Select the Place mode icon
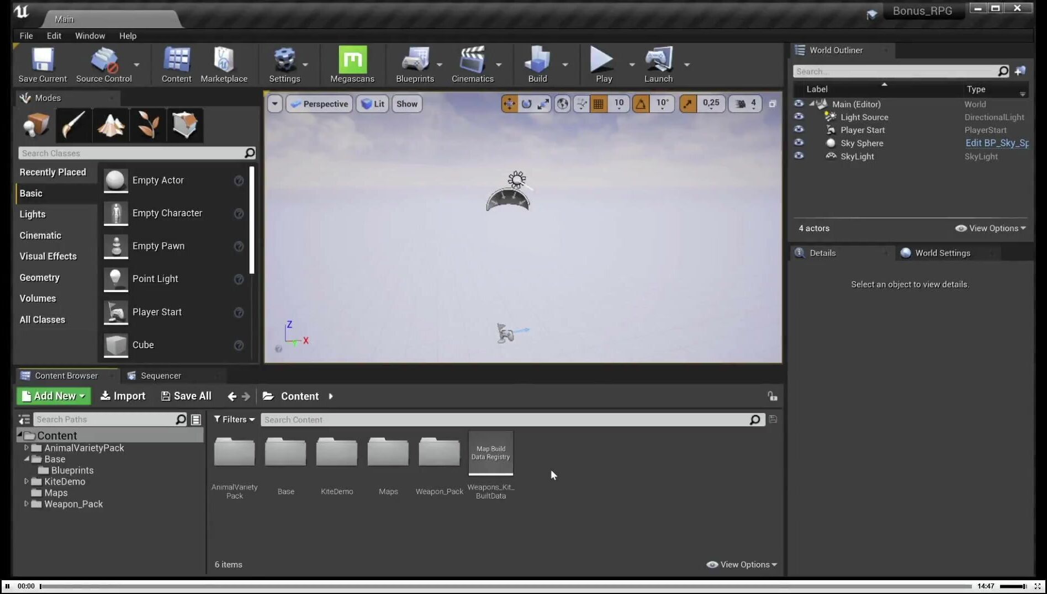This screenshot has width=1047, height=594. coord(36,125)
